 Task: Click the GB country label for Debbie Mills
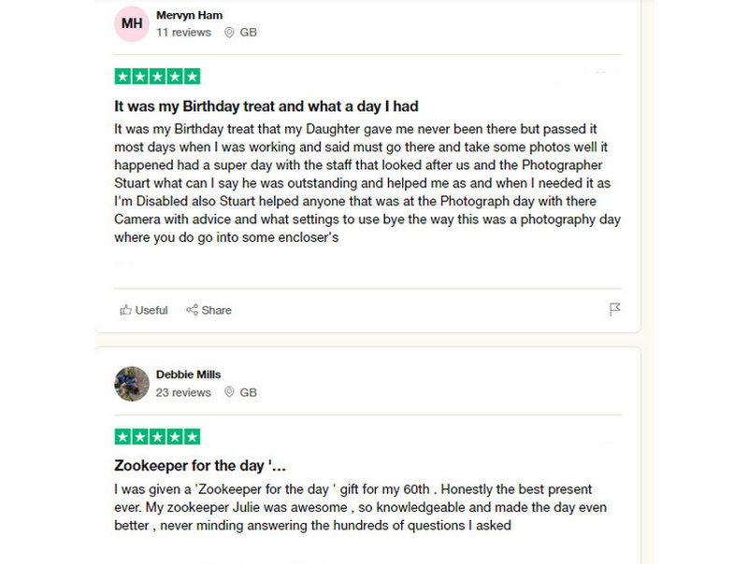click(248, 392)
